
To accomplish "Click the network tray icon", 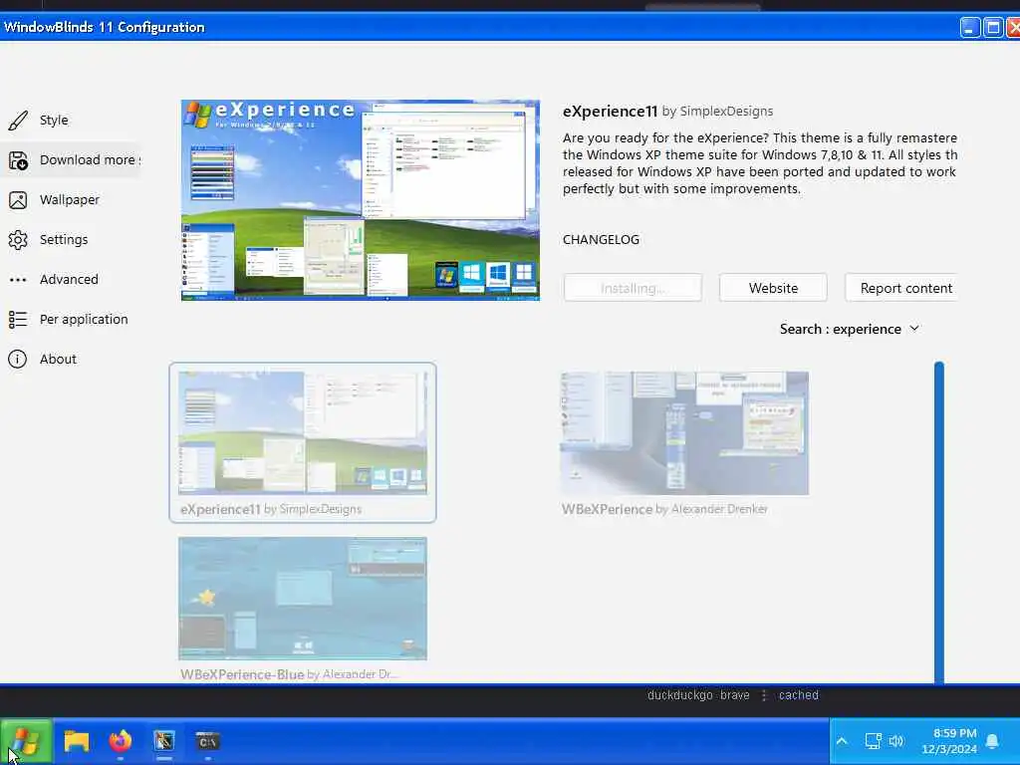I will (x=873, y=741).
